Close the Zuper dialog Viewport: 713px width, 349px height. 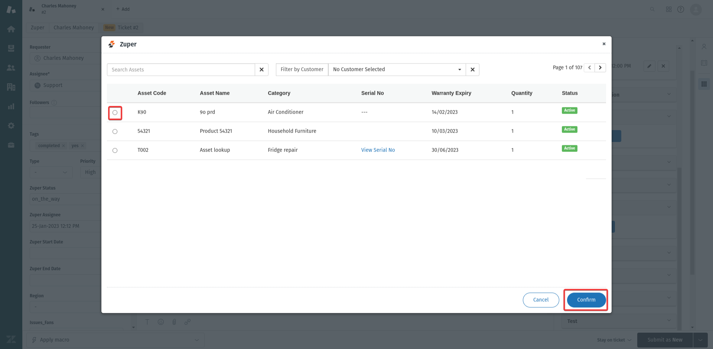pos(604,44)
